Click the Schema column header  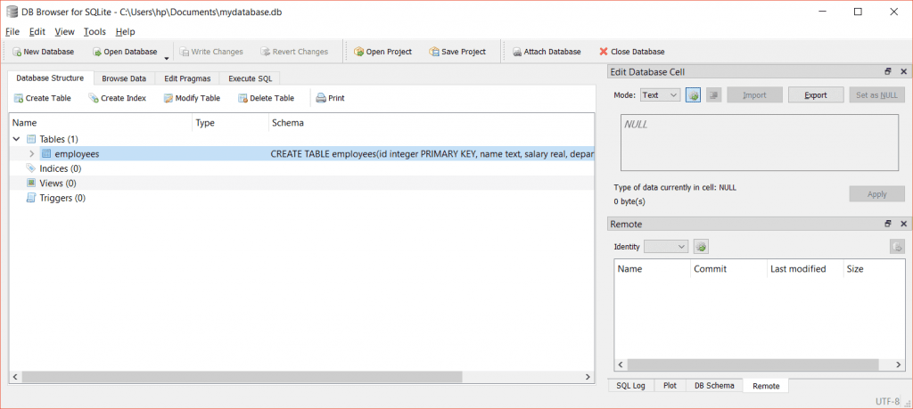click(x=431, y=123)
